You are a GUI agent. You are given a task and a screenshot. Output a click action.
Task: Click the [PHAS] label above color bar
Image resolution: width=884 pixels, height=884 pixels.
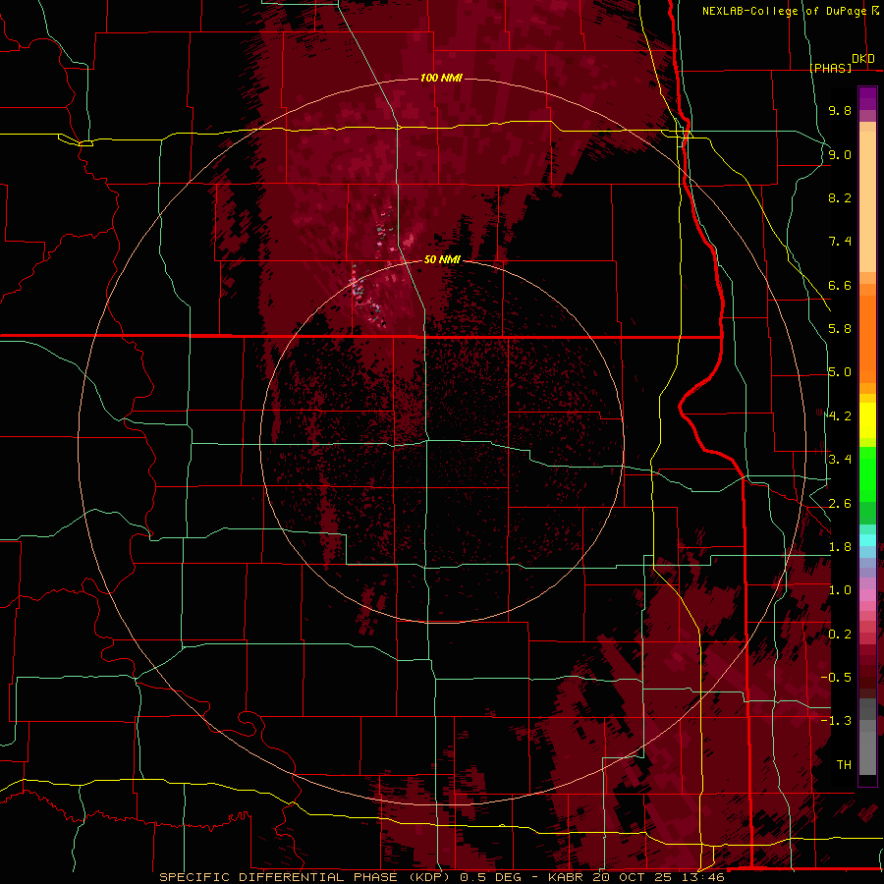click(x=830, y=68)
